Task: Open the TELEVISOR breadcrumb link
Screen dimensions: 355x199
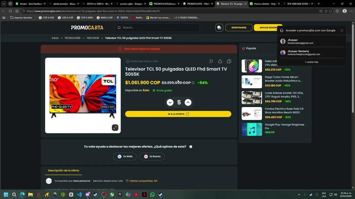Action: pyautogui.click(x=93, y=38)
